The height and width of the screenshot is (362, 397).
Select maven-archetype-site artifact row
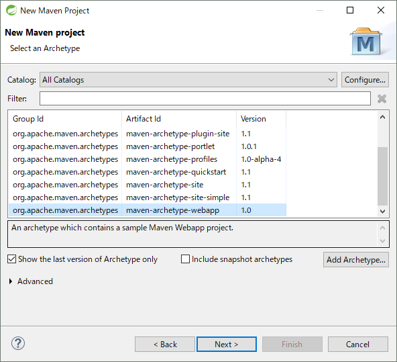tap(148, 185)
